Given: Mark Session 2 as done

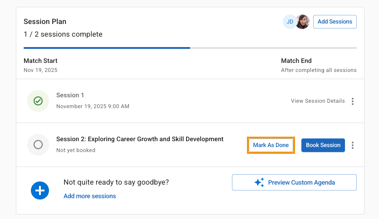Looking at the screenshot, I should (x=271, y=145).
